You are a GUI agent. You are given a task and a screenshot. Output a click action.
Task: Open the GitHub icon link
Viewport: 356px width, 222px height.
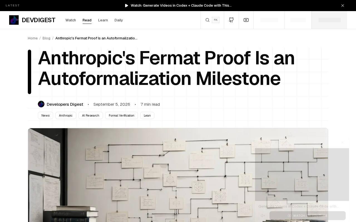pyautogui.click(x=231, y=20)
